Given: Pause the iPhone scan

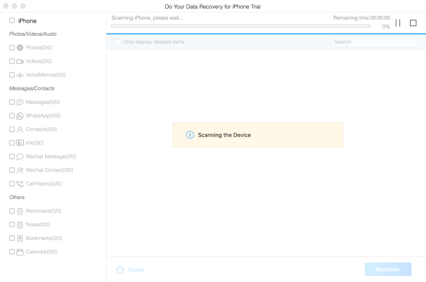Looking at the screenshot, I should click(x=398, y=23).
